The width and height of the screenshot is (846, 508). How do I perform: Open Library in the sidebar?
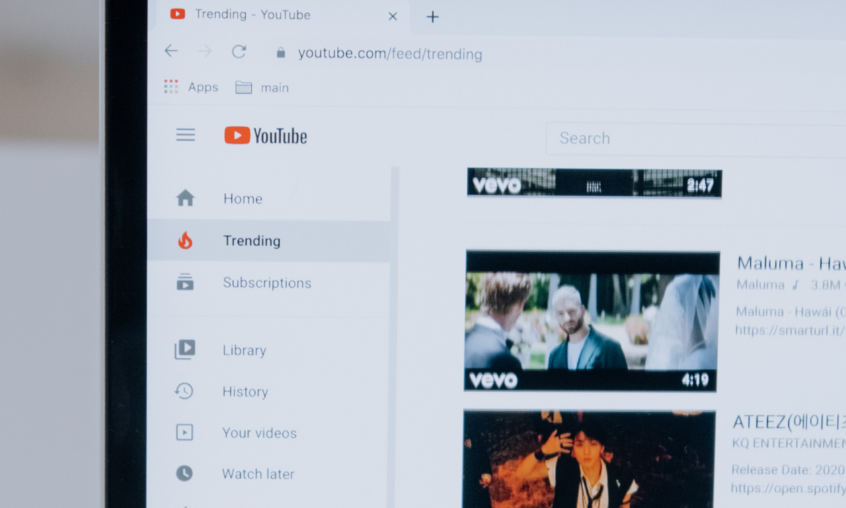click(x=268, y=350)
